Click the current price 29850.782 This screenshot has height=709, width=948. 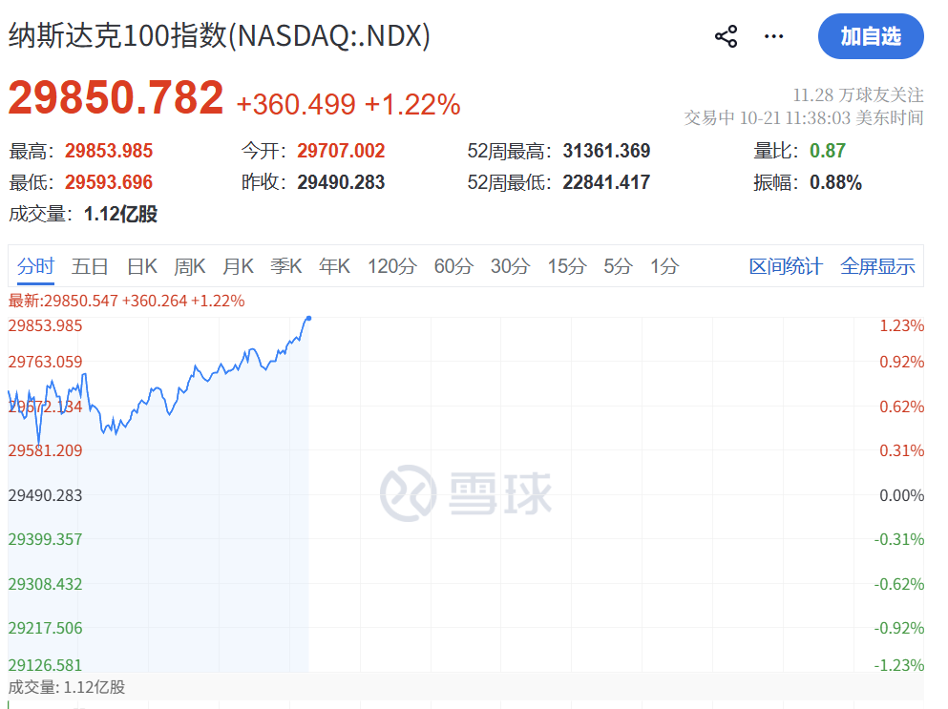(116, 97)
